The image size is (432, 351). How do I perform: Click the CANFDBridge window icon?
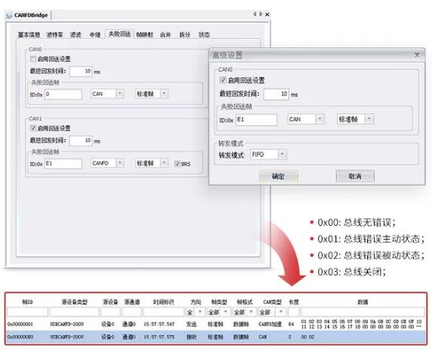(x=9, y=15)
